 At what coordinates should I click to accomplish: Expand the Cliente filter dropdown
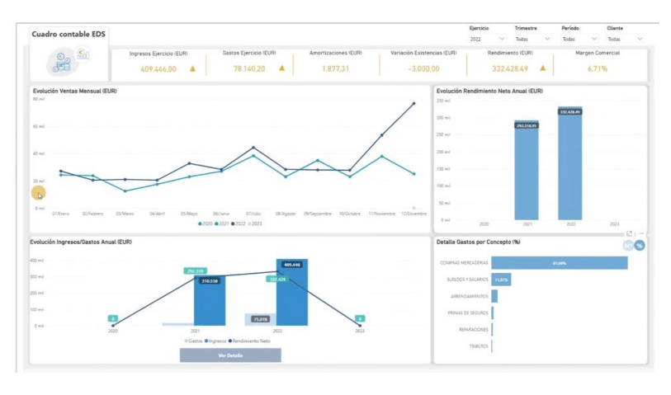click(626, 39)
